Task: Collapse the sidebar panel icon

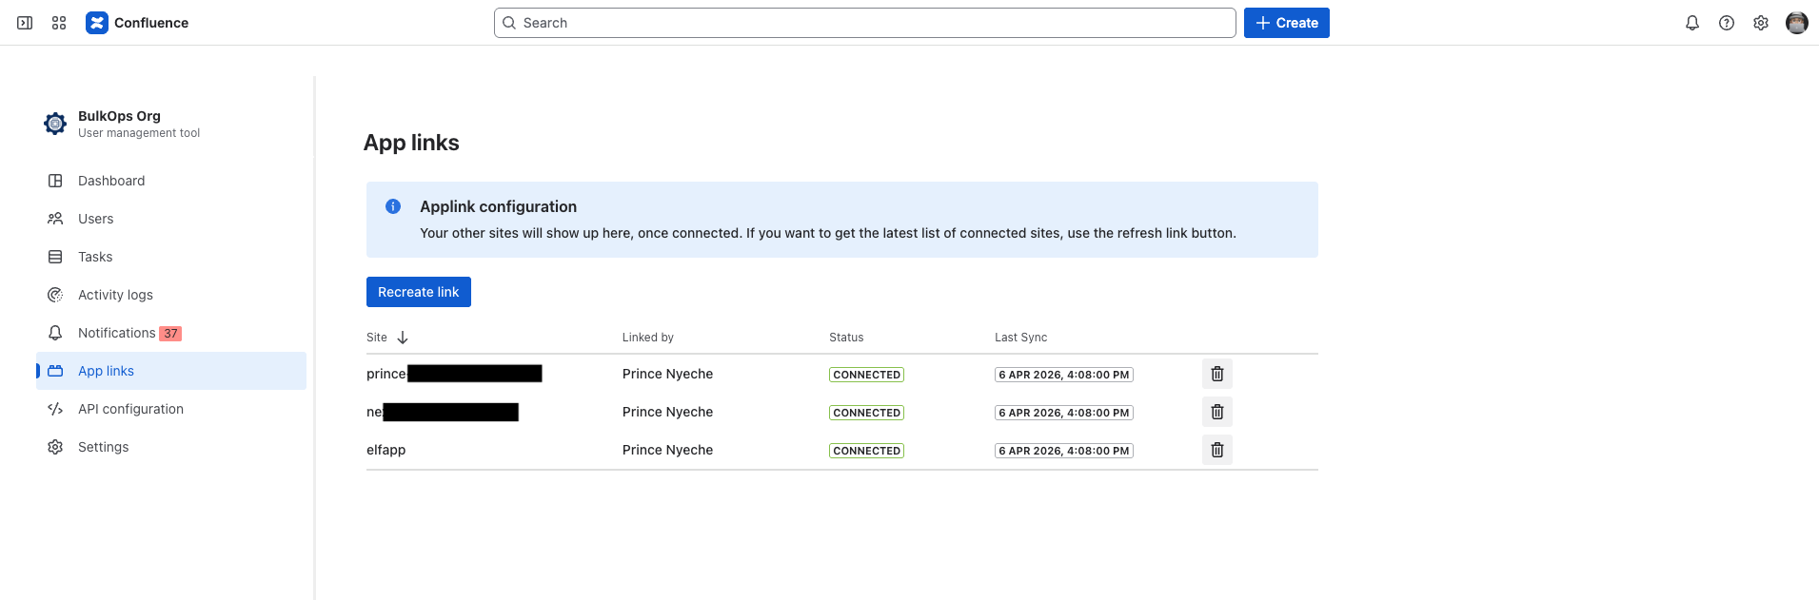Action: 25,23
